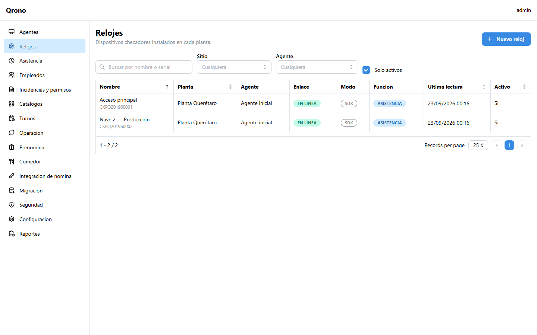Click the plus icon on Nuevo reloj
The height and width of the screenshot is (335, 537).
click(x=490, y=39)
